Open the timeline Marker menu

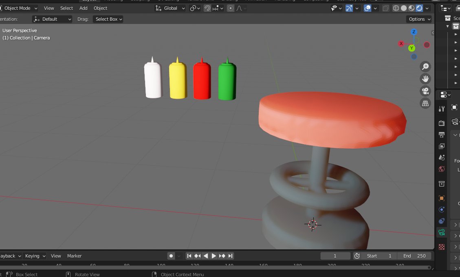74,256
